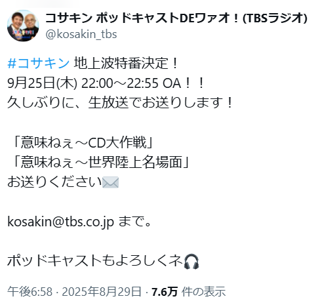Click the 7.6万 view count
This screenshot has width=318, height=307.
pos(165,291)
